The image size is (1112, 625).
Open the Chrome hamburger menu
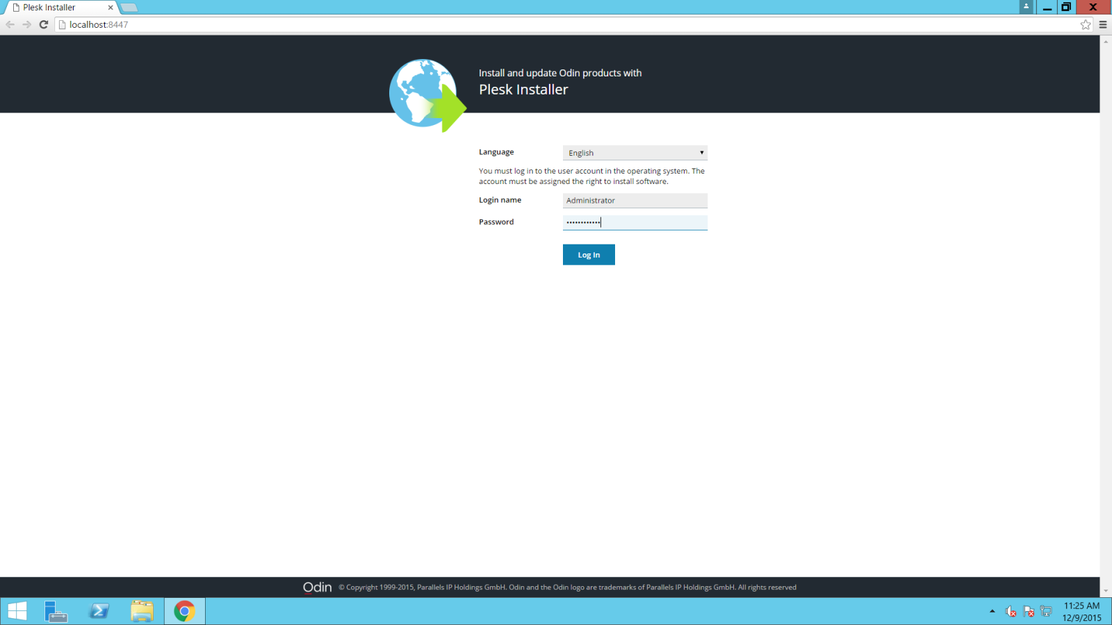click(x=1103, y=24)
